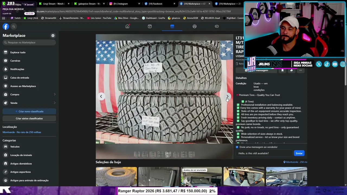Open the listing tagged 'Acabou de ser anunciado'

click(201, 177)
